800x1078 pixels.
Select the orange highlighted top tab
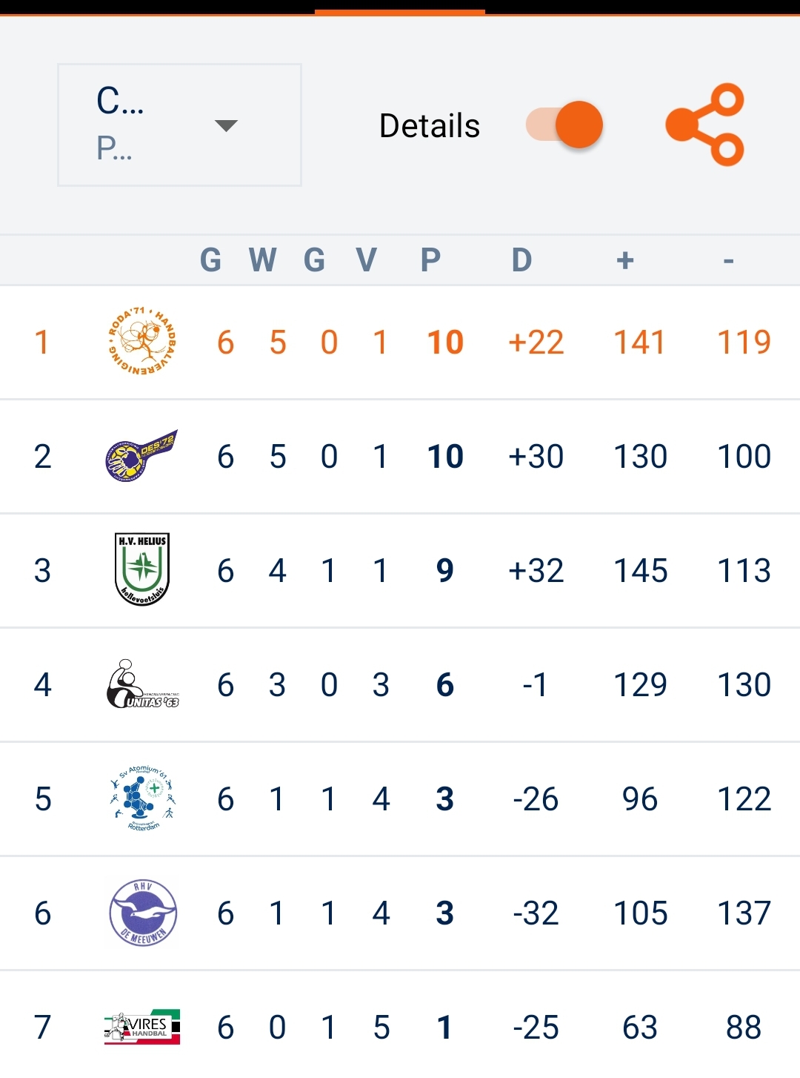400,11
